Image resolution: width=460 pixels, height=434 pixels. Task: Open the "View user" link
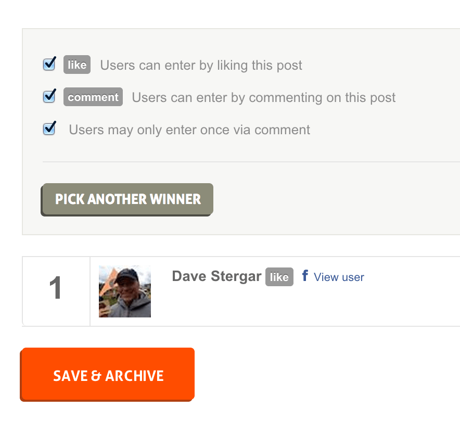click(x=339, y=277)
